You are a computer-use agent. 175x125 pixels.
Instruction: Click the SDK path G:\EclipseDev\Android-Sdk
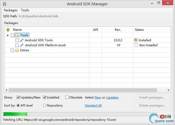(38, 16)
